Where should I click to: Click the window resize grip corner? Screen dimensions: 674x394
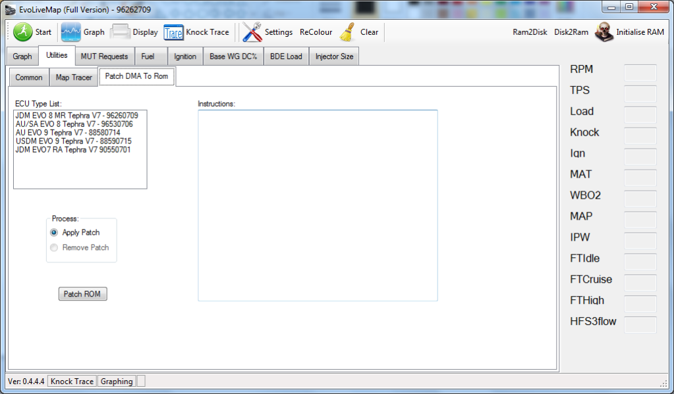(x=663, y=383)
